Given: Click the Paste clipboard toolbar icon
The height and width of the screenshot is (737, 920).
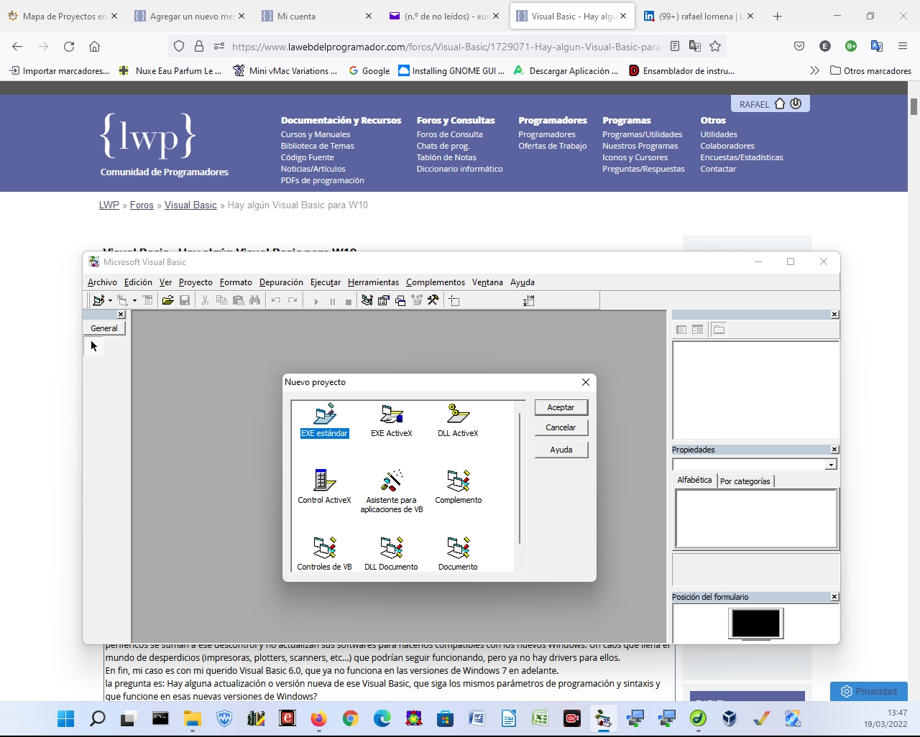Looking at the screenshot, I should [238, 300].
